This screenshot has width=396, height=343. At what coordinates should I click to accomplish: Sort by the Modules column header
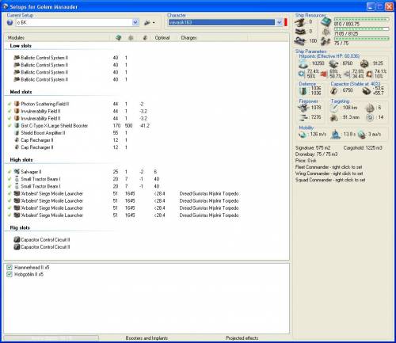pos(17,38)
